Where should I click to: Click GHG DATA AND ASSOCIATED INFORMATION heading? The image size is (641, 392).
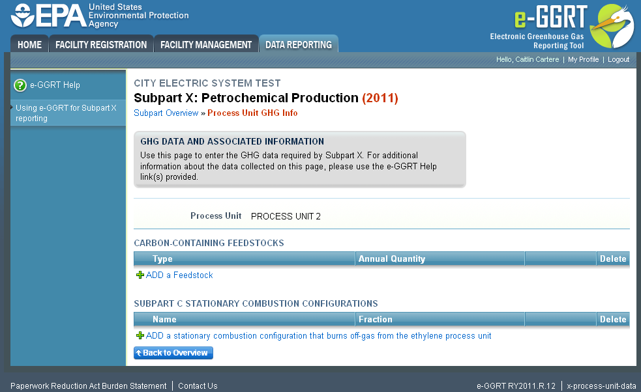(x=232, y=141)
